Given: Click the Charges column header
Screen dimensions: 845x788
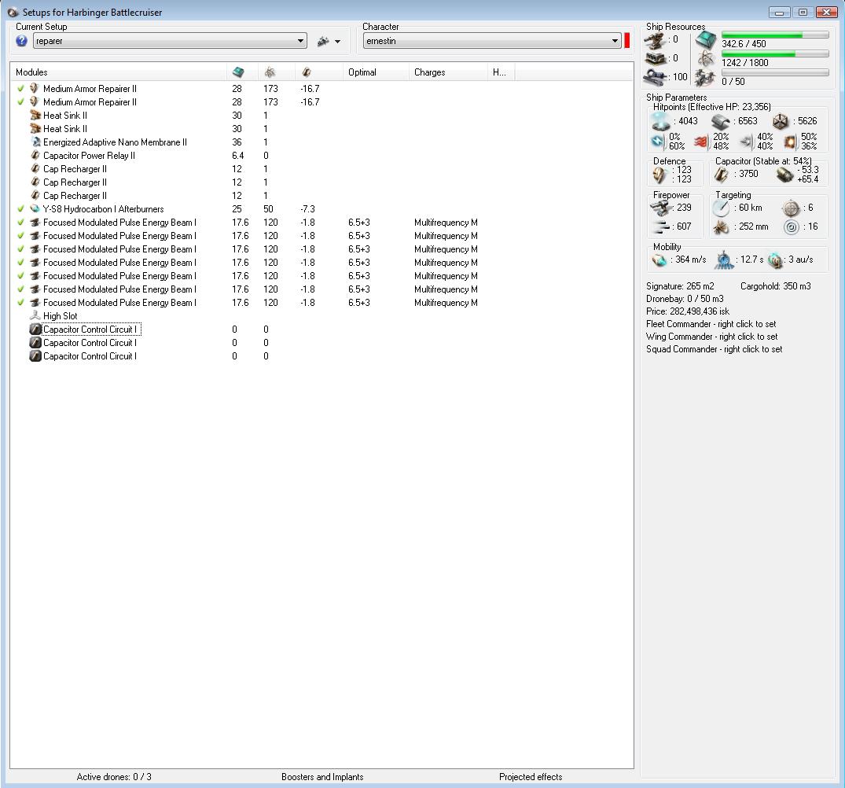Looking at the screenshot, I should click(x=448, y=72).
